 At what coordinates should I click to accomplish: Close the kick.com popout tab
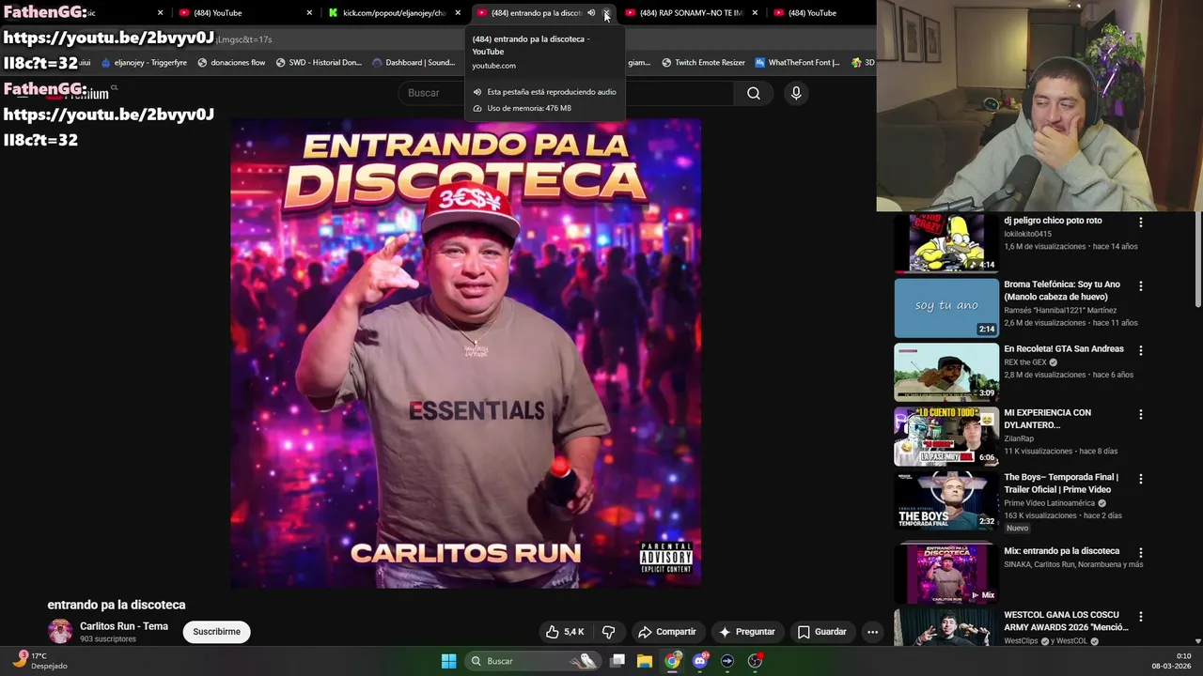tap(458, 13)
